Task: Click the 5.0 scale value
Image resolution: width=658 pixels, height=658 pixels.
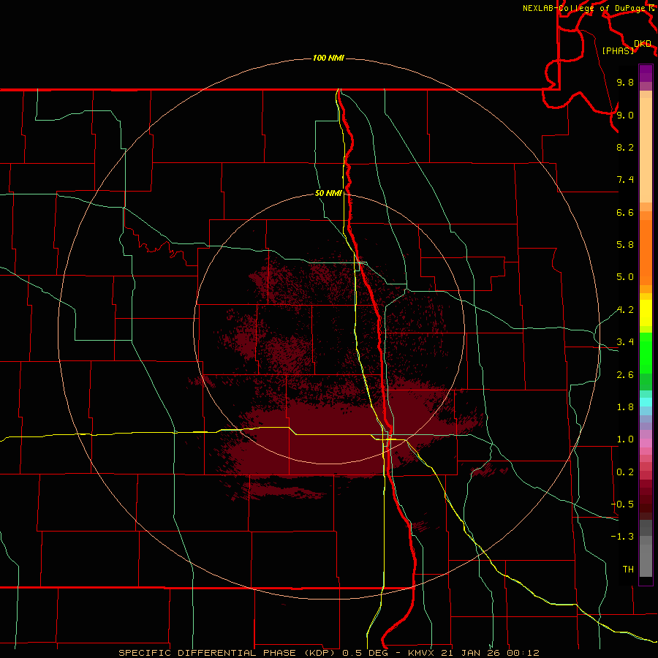Action: (625, 277)
